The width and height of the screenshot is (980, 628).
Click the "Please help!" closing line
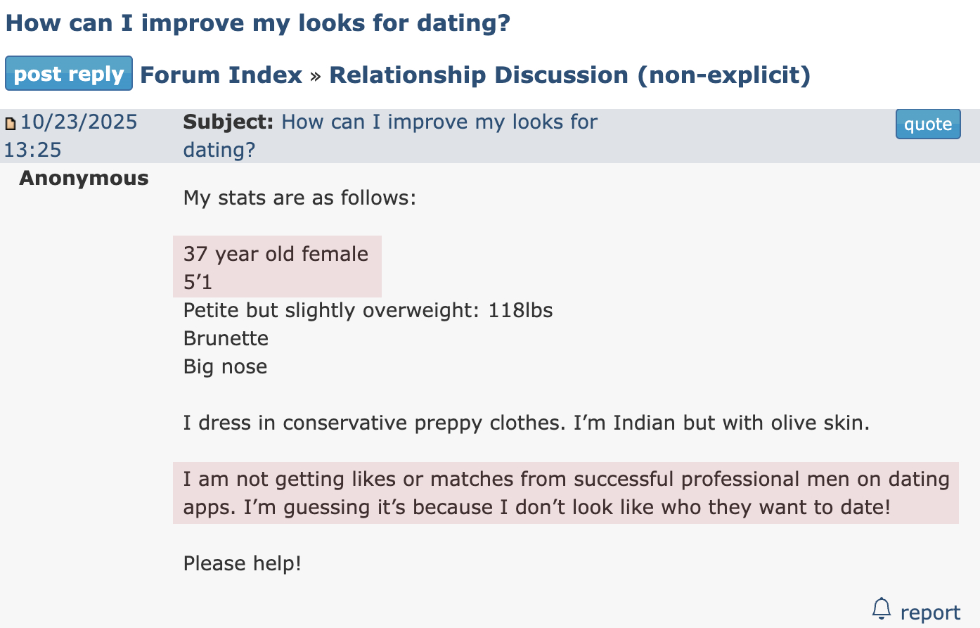pyautogui.click(x=242, y=563)
